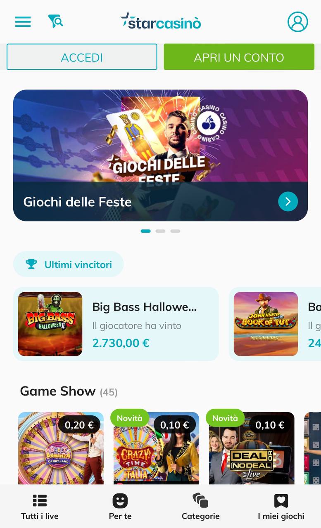
Task: Open the user profile icon
Action: point(297,21)
